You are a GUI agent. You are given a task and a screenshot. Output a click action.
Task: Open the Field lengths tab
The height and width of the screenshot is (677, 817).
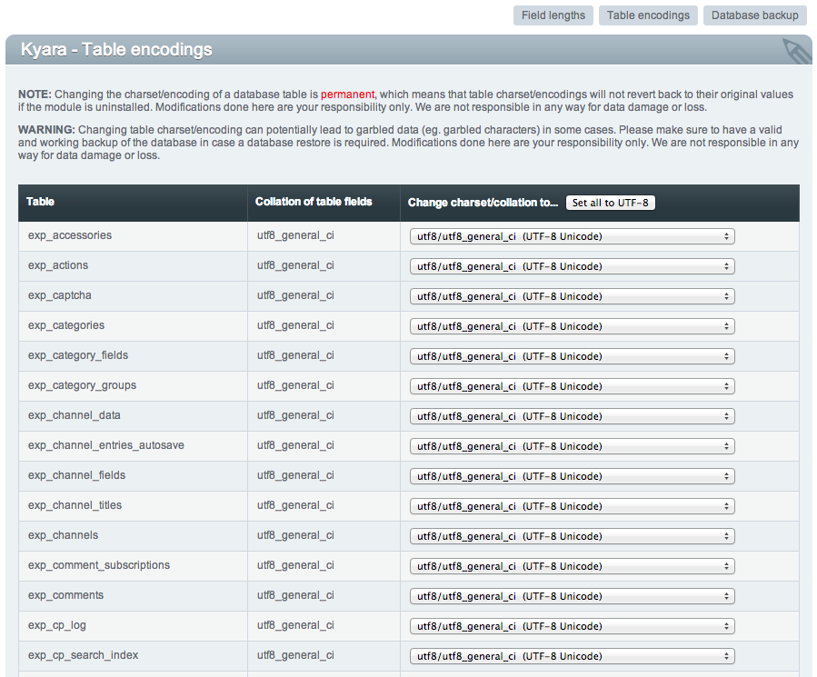point(553,15)
